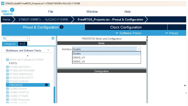Open the File menu

(51, 11)
